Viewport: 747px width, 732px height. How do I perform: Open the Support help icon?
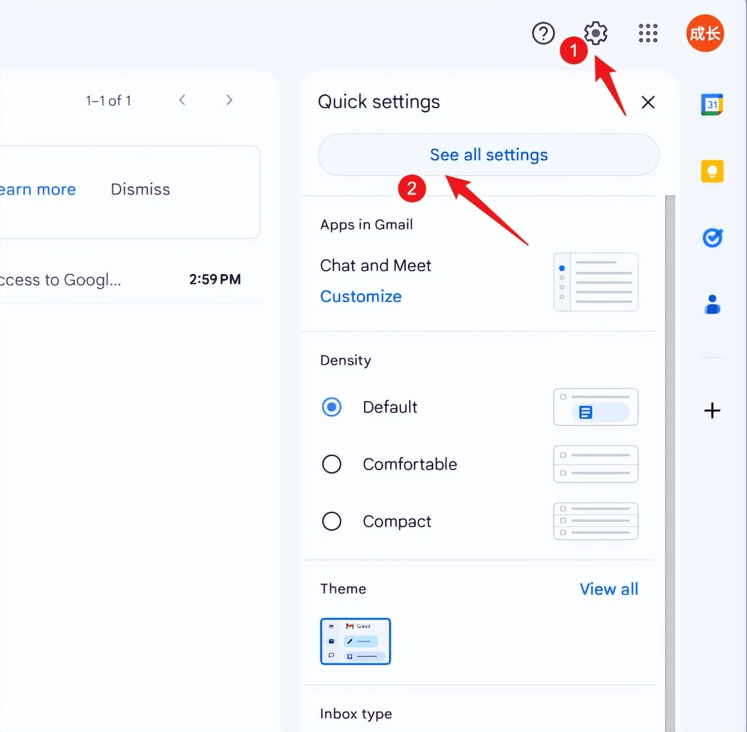click(543, 33)
